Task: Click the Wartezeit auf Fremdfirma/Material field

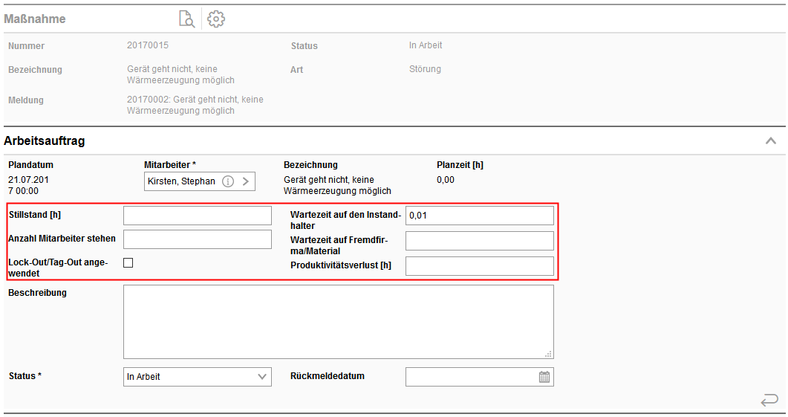Action: coord(479,241)
